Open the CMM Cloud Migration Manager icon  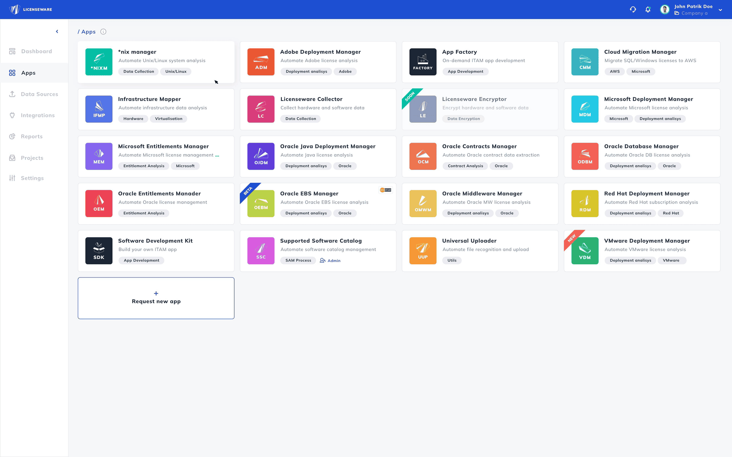pos(585,62)
